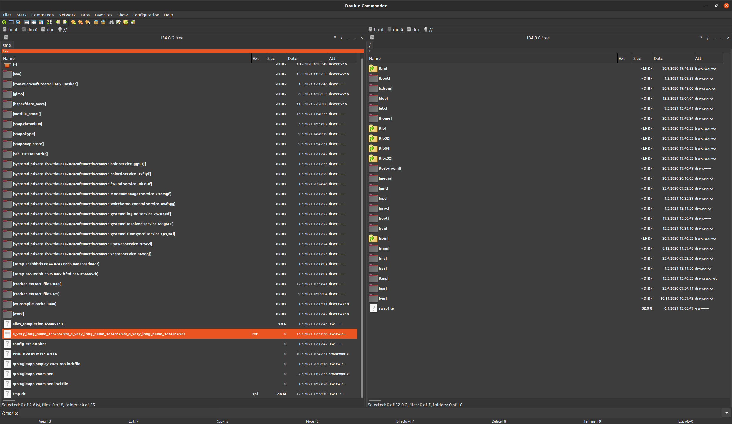
Task: Click the Delete F8 button
Action: click(x=499, y=421)
